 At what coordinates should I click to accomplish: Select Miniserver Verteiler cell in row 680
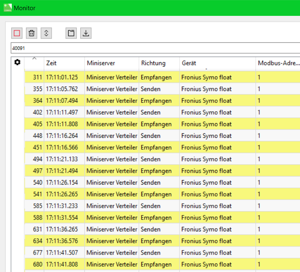112,264
